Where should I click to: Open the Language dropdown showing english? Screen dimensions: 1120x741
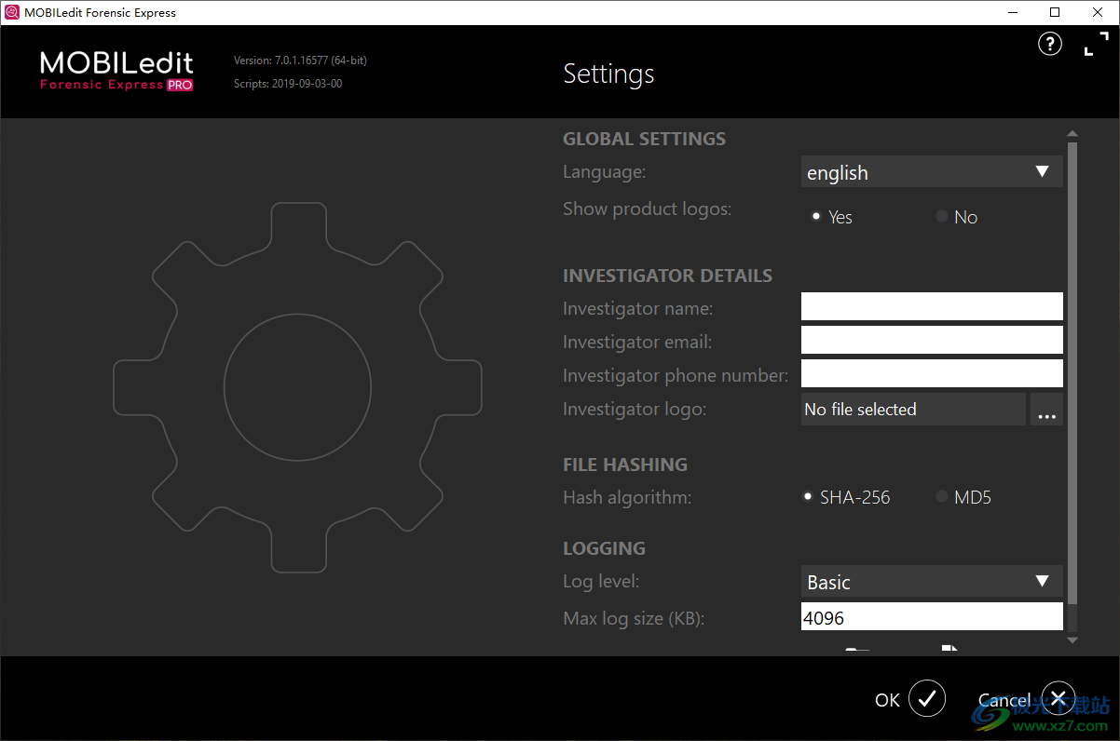[x=932, y=172]
